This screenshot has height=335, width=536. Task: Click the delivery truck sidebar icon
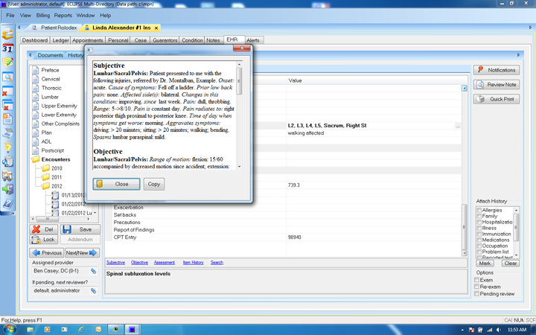pyautogui.click(x=7, y=176)
